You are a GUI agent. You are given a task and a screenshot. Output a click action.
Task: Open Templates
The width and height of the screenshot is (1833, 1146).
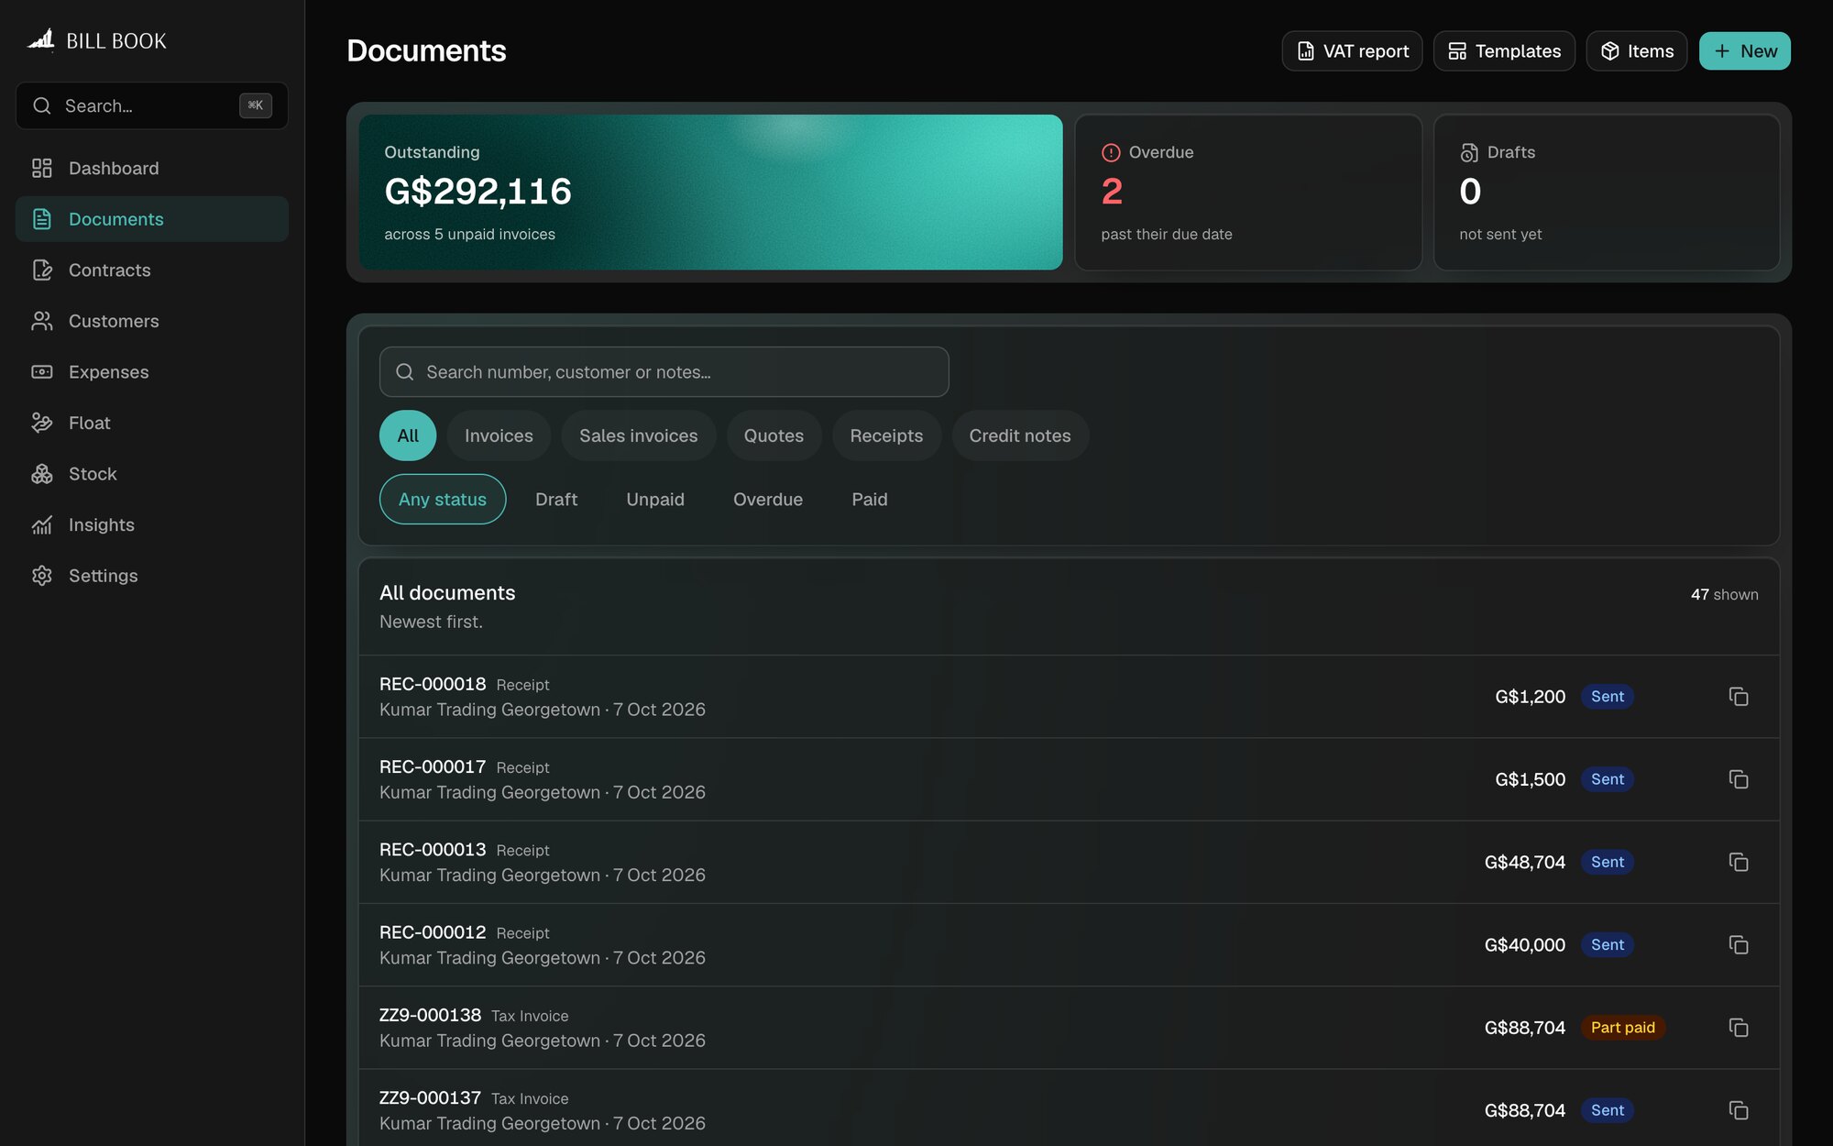tap(1504, 50)
